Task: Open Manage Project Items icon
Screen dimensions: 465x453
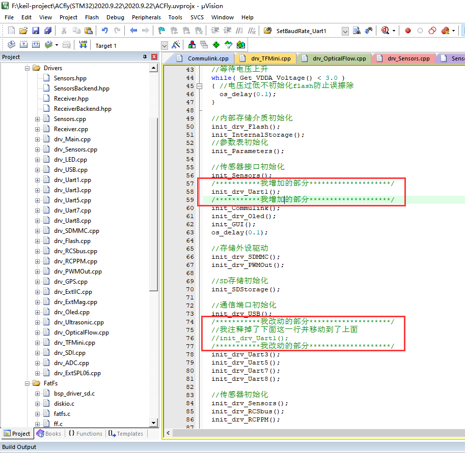Action: (x=192, y=45)
